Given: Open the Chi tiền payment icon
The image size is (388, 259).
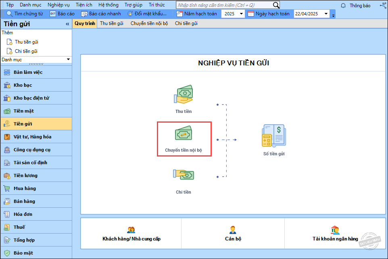Looking at the screenshot, I should [184, 175].
